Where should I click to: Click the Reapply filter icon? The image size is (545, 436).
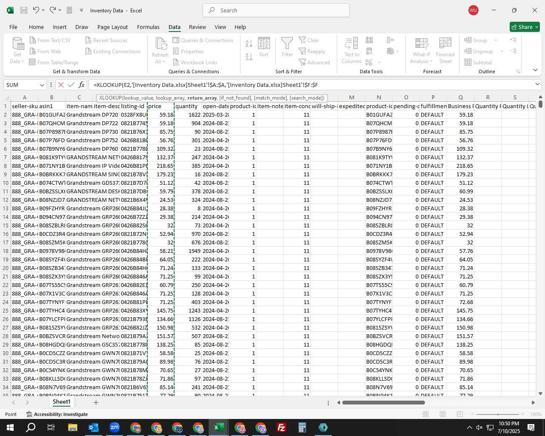pos(302,51)
